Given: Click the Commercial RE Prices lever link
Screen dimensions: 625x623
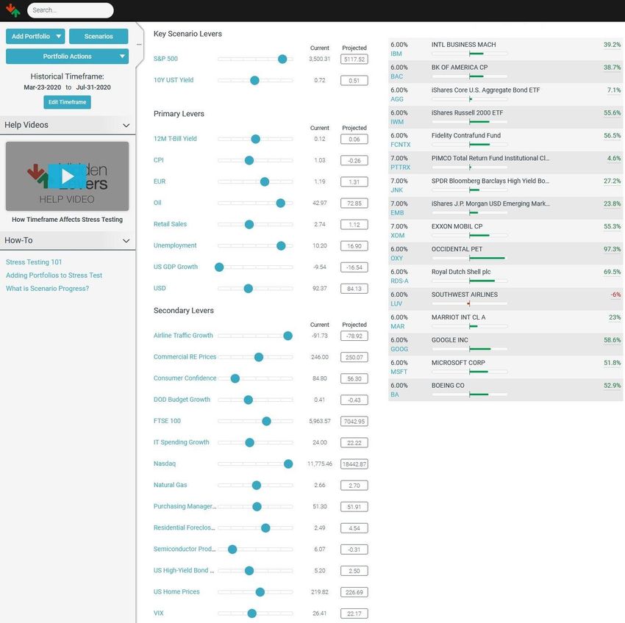Looking at the screenshot, I should tap(185, 357).
